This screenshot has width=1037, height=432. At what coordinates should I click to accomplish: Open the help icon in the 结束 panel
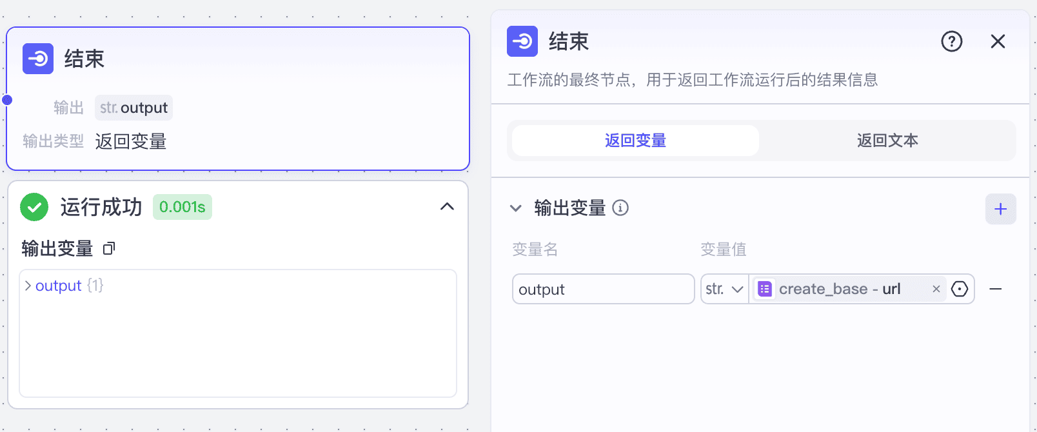point(951,41)
